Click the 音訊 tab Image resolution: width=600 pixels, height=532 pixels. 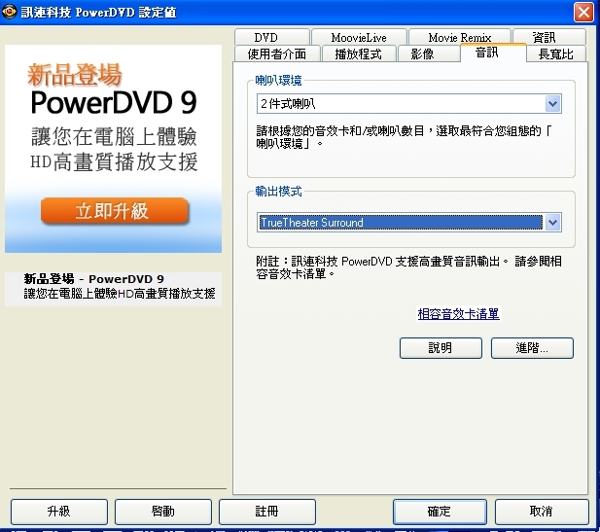point(493,53)
